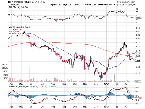The width and height of the screenshot is (145, 109).
Task: Click the 70 level on RSI axis
Action: [x=137, y=12]
